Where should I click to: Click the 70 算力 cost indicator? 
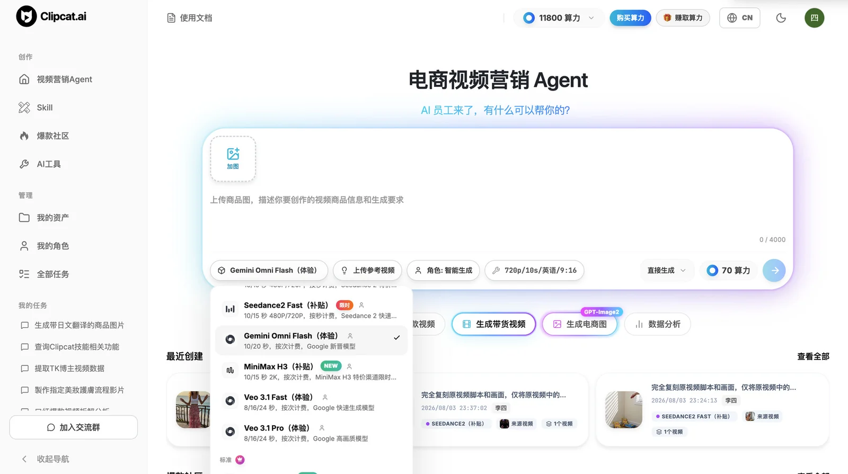click(729, 271)
